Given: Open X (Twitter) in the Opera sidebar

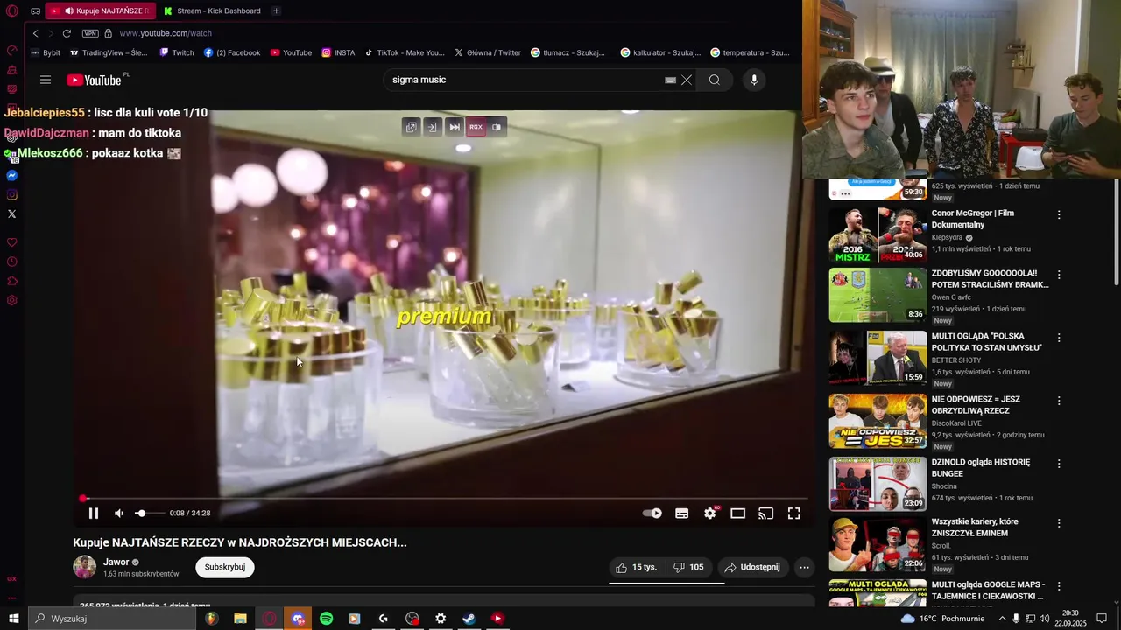Looking at the screenshot, I should [12, 213].
